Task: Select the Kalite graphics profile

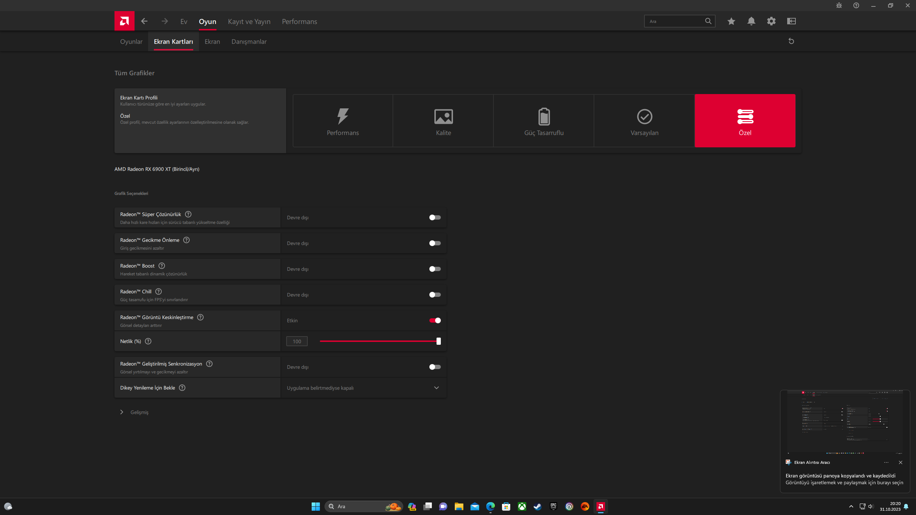Action: [x=443, y=121]
